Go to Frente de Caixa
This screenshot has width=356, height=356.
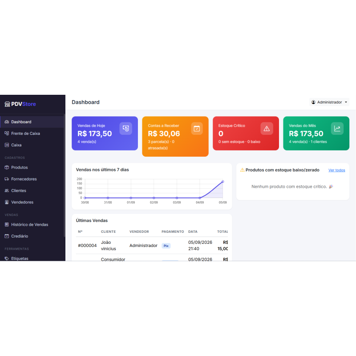click(32, 133)
